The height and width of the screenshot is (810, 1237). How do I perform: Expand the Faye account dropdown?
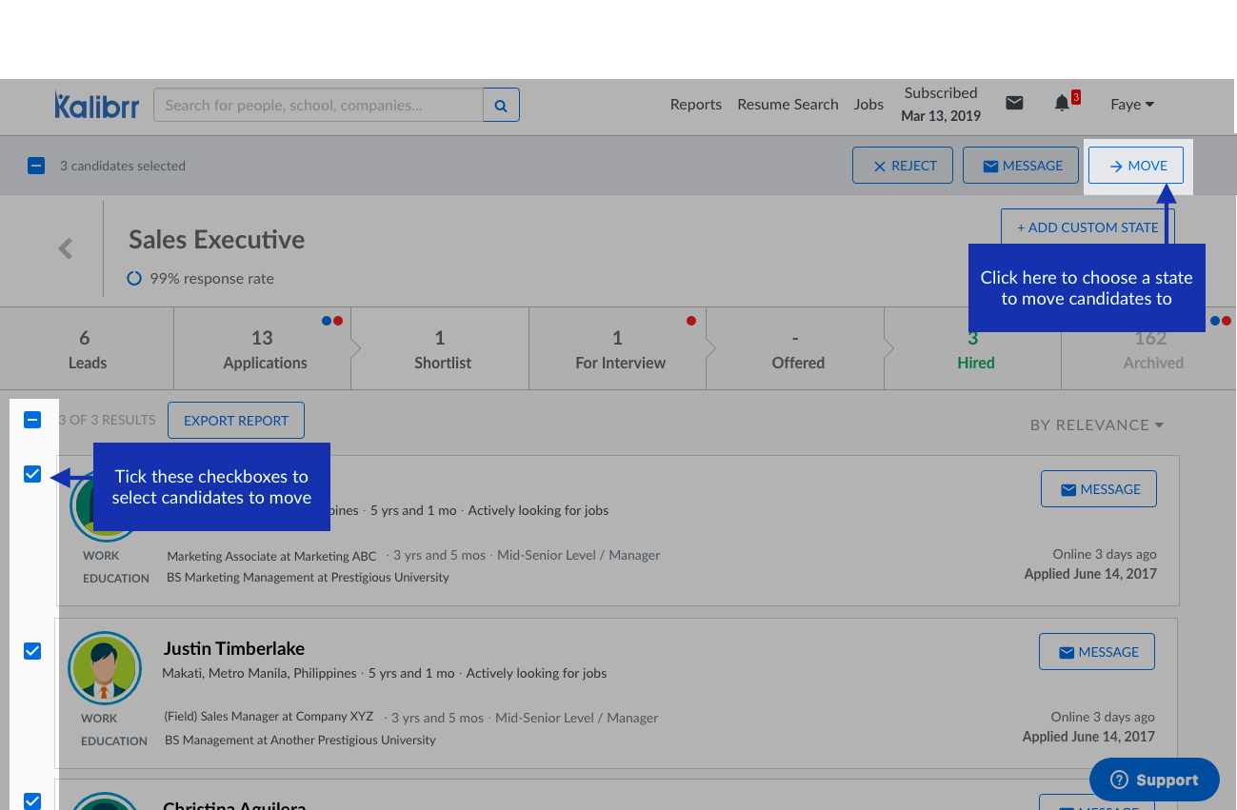1132,105
